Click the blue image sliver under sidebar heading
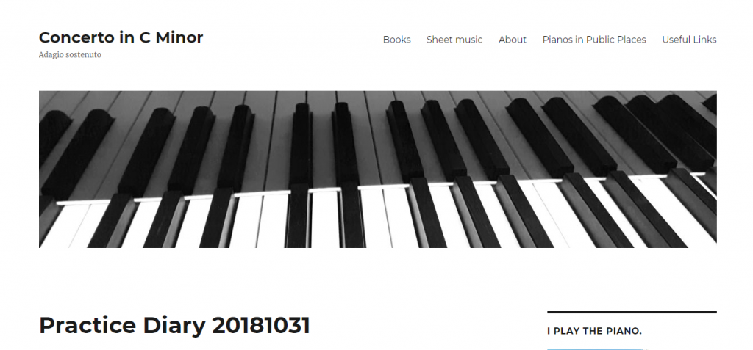 click(x=595, y=349)
